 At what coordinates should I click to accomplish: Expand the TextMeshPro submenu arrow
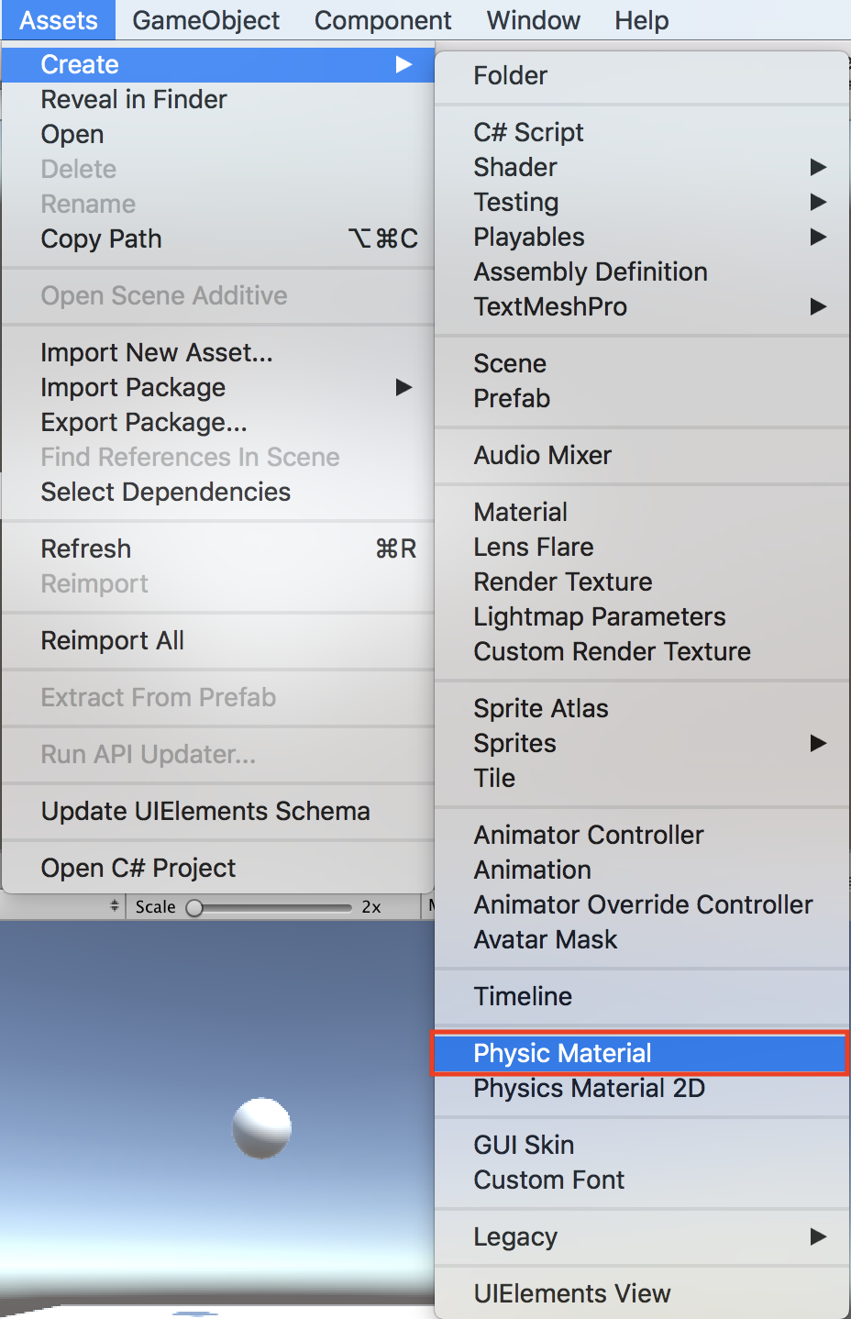(818, 306)
